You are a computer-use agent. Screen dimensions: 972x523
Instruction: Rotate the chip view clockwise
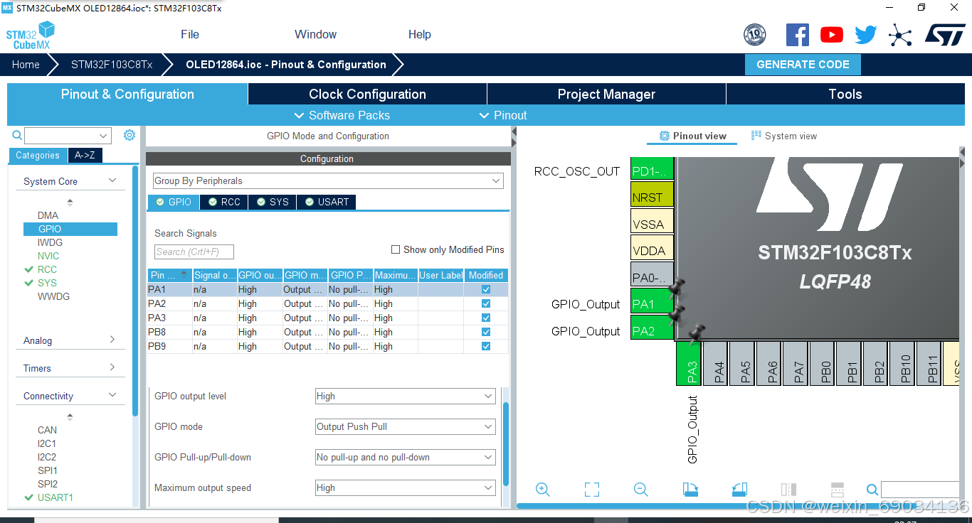pyautogui.click(x=690, y=489)
